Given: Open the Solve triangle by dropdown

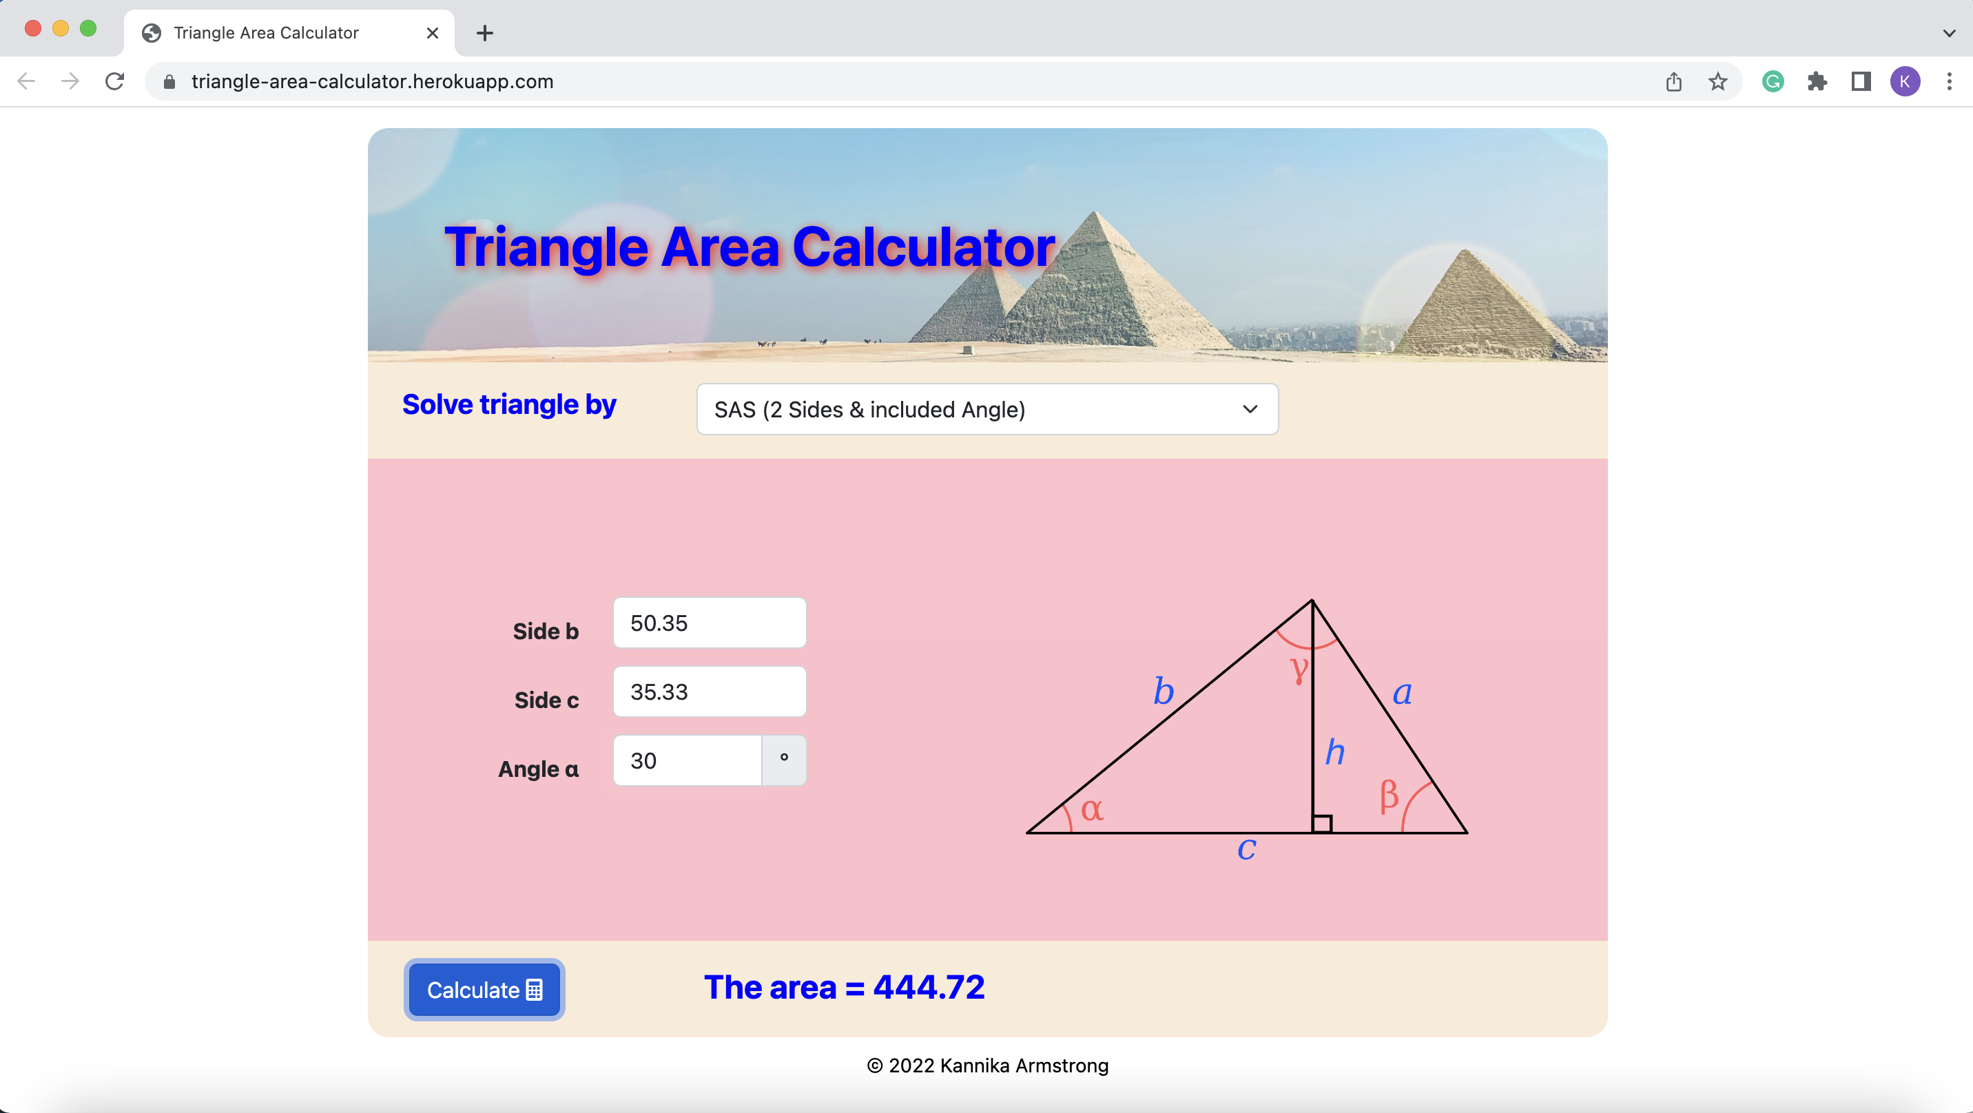Looking at the screenshot, I should pos(986,409).
